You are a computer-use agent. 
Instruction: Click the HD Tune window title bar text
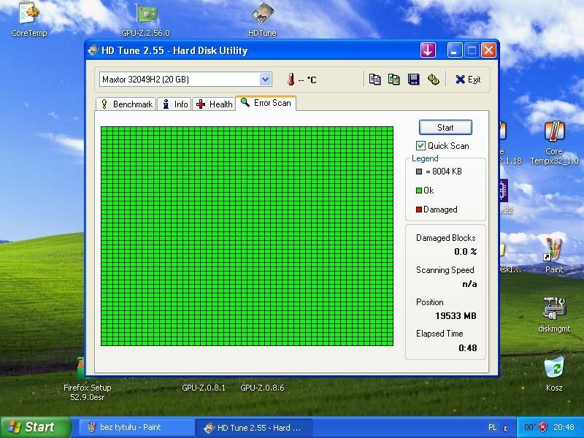click(174, 50)
